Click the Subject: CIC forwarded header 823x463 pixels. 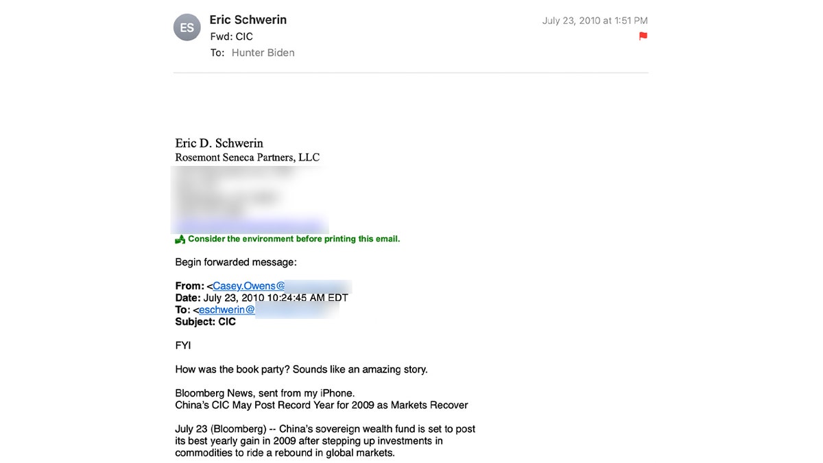[x=206, y=322]
